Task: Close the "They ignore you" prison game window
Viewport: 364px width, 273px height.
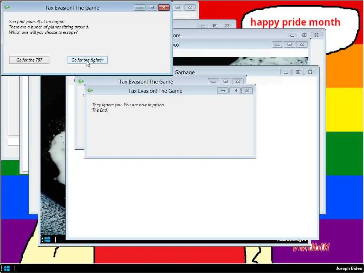Action: pyautogui.click(x=247, y=91)
